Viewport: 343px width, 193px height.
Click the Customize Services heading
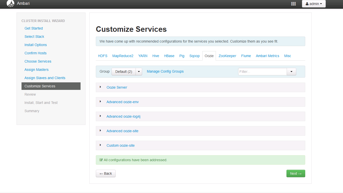(x=131, y=29)
